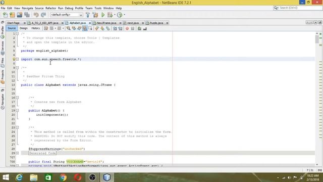Open the Profile Project dropdown arrow
This screenshot has height=182, width=323.
tap(124, 15)
